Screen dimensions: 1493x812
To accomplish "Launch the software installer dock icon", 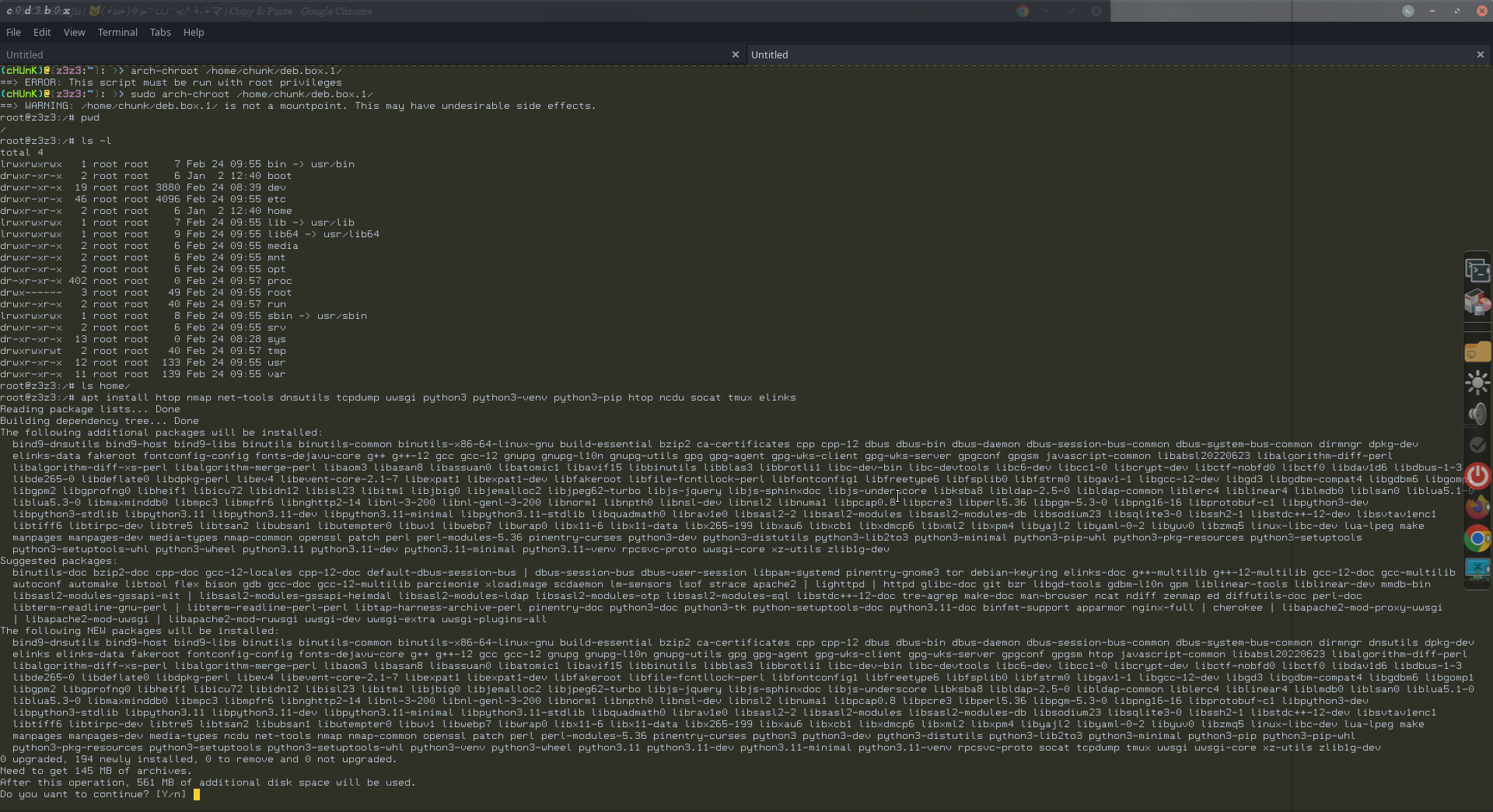I will pos(1477,303).
